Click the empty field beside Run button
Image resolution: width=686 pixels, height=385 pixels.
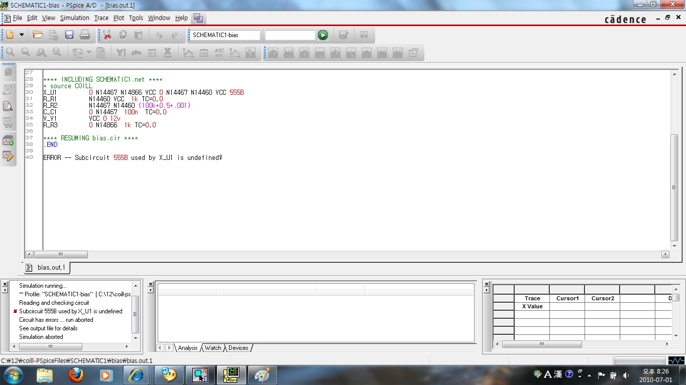click(290, 35)
